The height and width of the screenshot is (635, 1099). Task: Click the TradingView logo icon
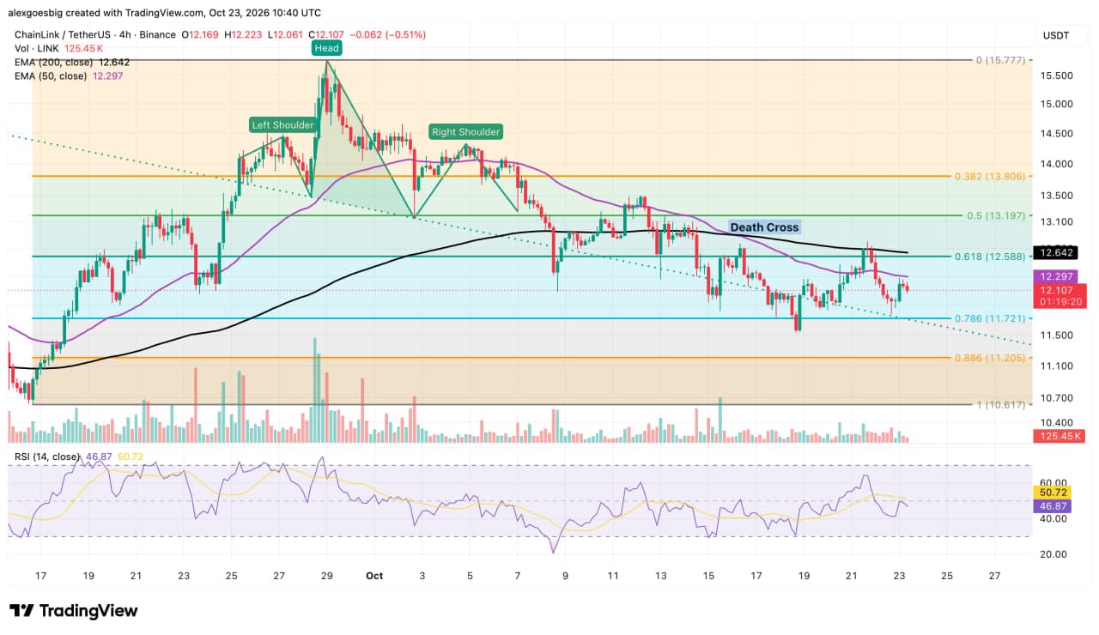coord(21,611)
